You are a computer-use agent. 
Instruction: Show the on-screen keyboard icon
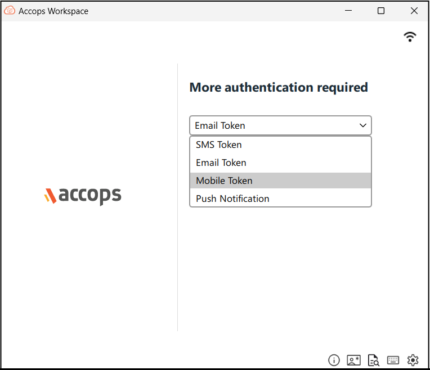[x=393, y=360]
